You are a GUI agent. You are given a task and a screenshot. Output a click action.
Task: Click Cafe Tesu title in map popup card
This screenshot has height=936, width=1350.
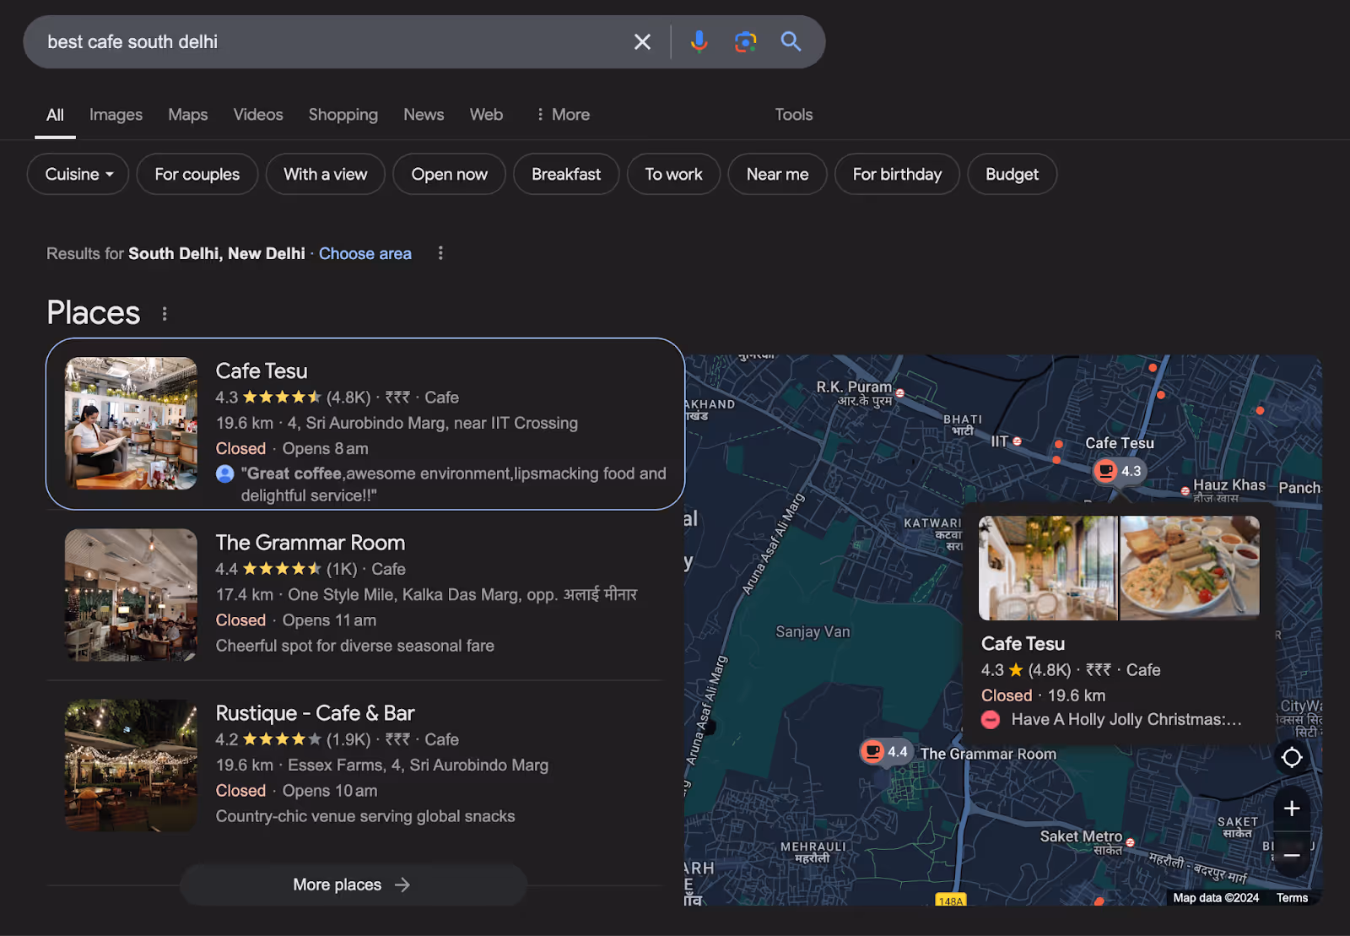(1023, 644)
